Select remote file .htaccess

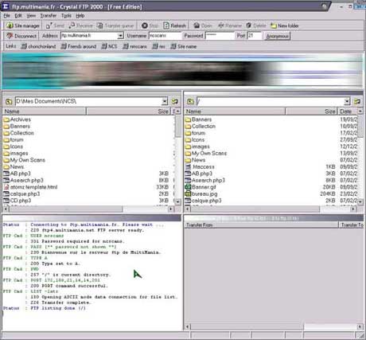point(200,166)
